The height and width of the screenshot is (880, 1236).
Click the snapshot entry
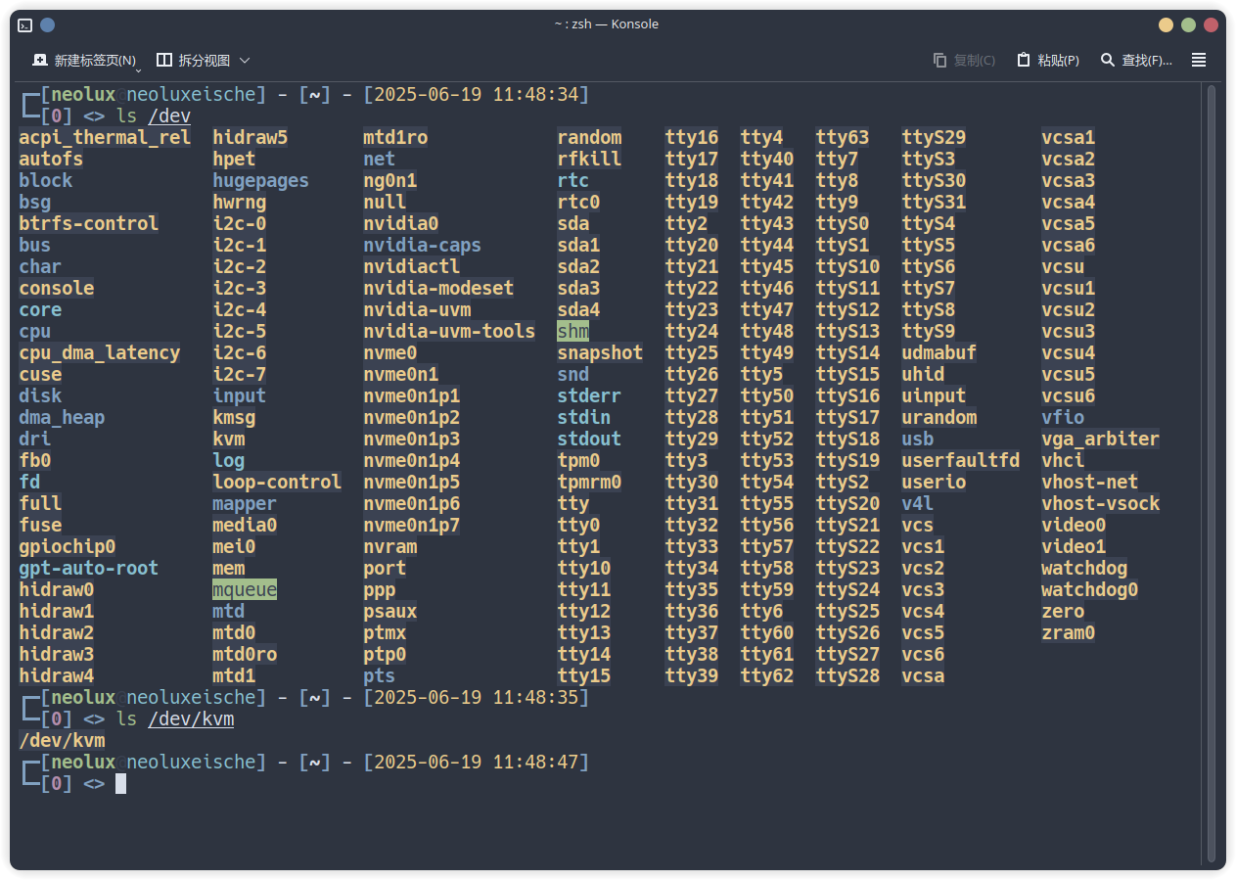click(x=600, y=352)
